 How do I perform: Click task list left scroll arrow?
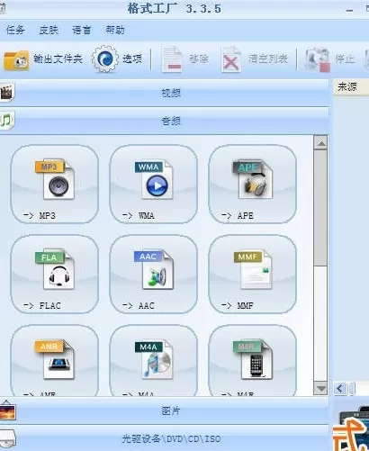(x=340, y=389)
